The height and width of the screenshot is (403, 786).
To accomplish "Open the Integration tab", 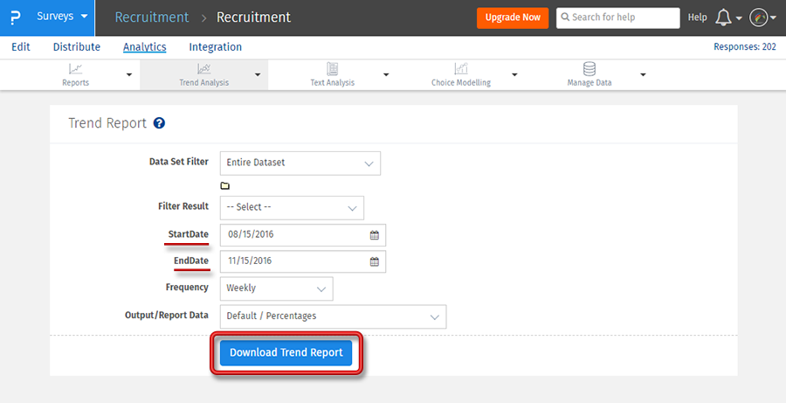I will point(215,47).
